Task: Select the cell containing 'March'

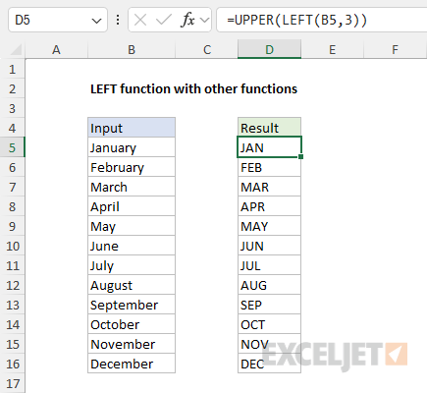Action: point(132,187)
